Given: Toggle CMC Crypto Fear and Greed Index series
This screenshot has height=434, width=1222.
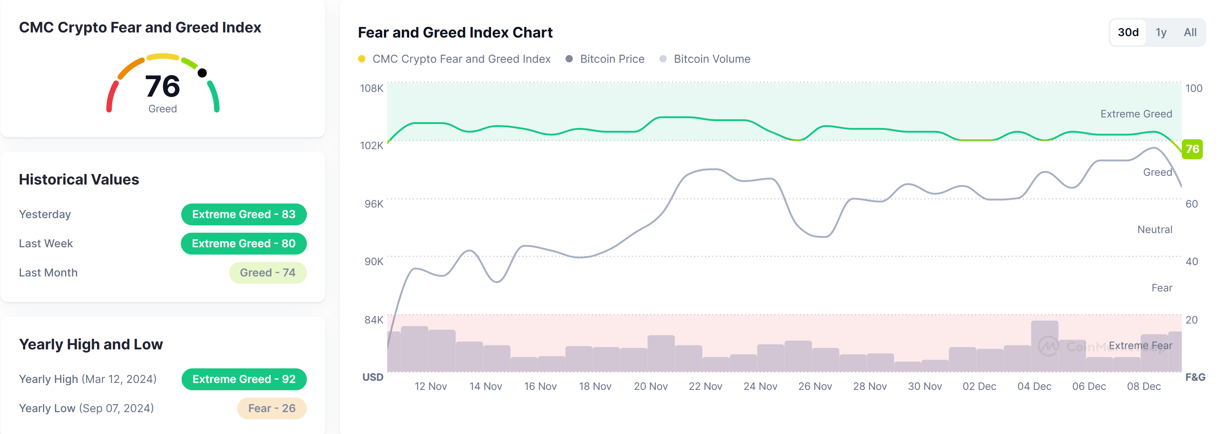Looking at the screenshot, I should click(x=461, y=59).
